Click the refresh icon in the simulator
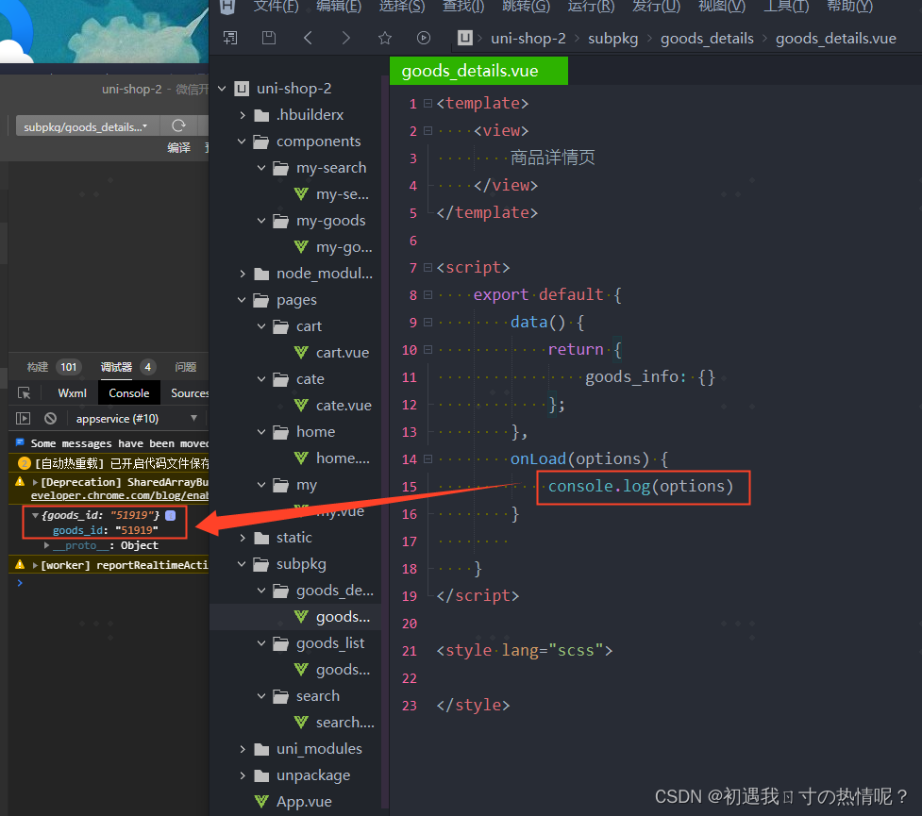Screen dimensions: 922x816 pyautogui.click(x=178, y=125)
